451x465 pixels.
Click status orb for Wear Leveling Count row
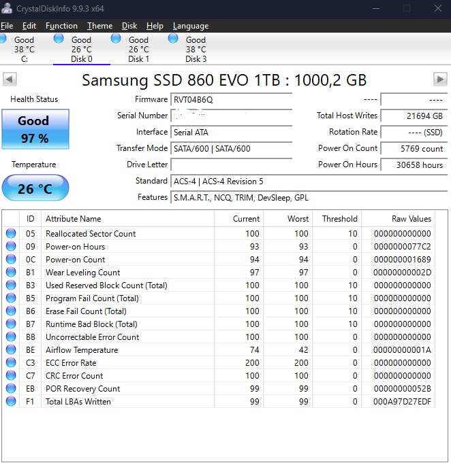tap(11, 272)
